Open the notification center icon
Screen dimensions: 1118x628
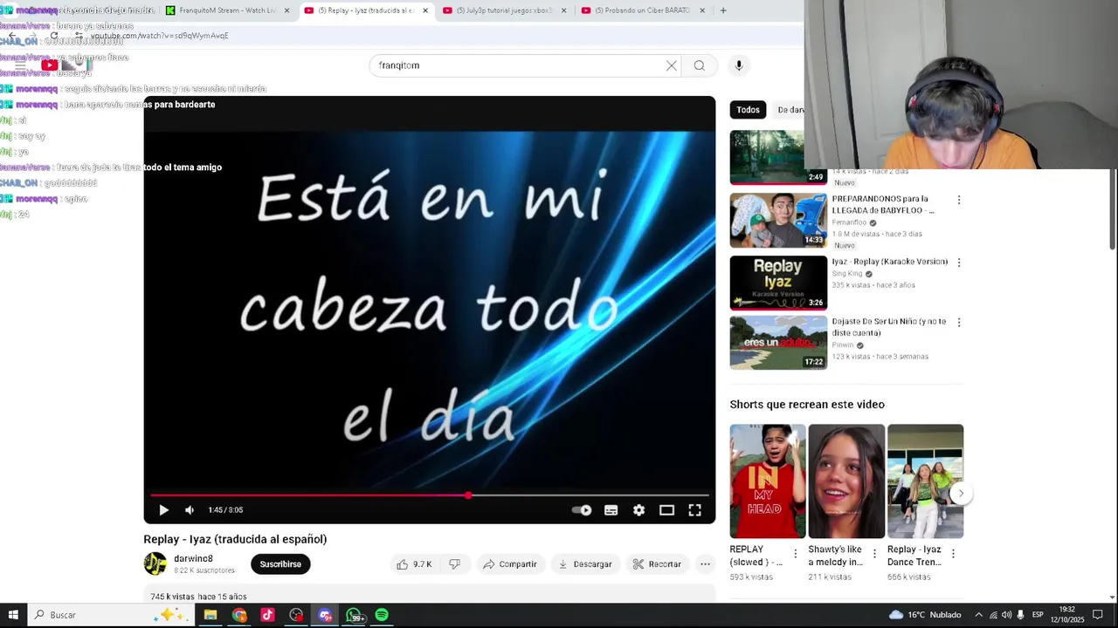(1098, 615)
